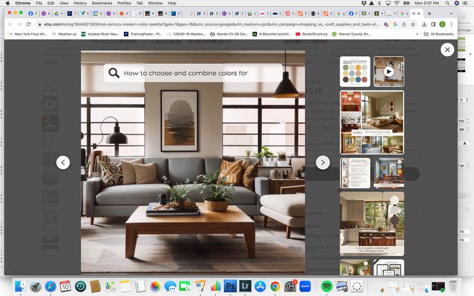Select the color palette swatches thumbnail
The height and width of the screenshot is (296, 474).
click(x=355, y=72)
